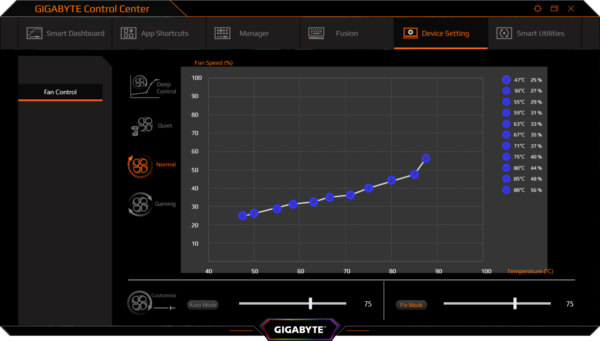Click curve point 9 on the fan graph

[x=414, y=174]
